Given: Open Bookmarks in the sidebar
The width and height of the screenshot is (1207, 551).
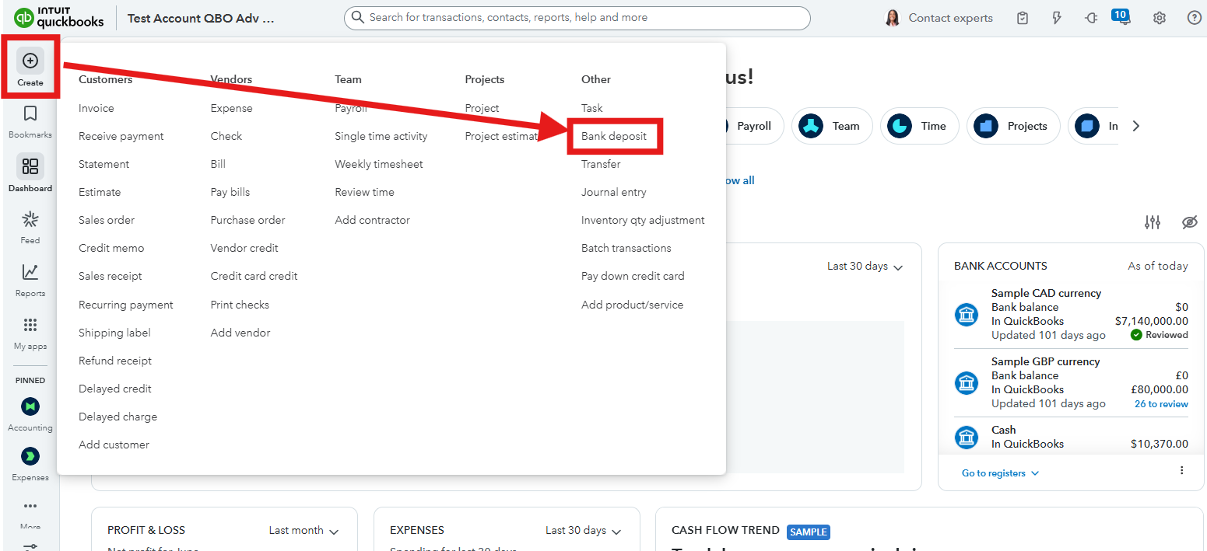Looking at the screenshot, I should click(x=30, y=114).
